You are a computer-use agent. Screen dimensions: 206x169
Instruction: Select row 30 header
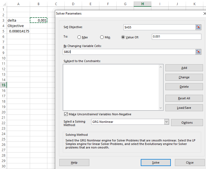click(4, 166)
